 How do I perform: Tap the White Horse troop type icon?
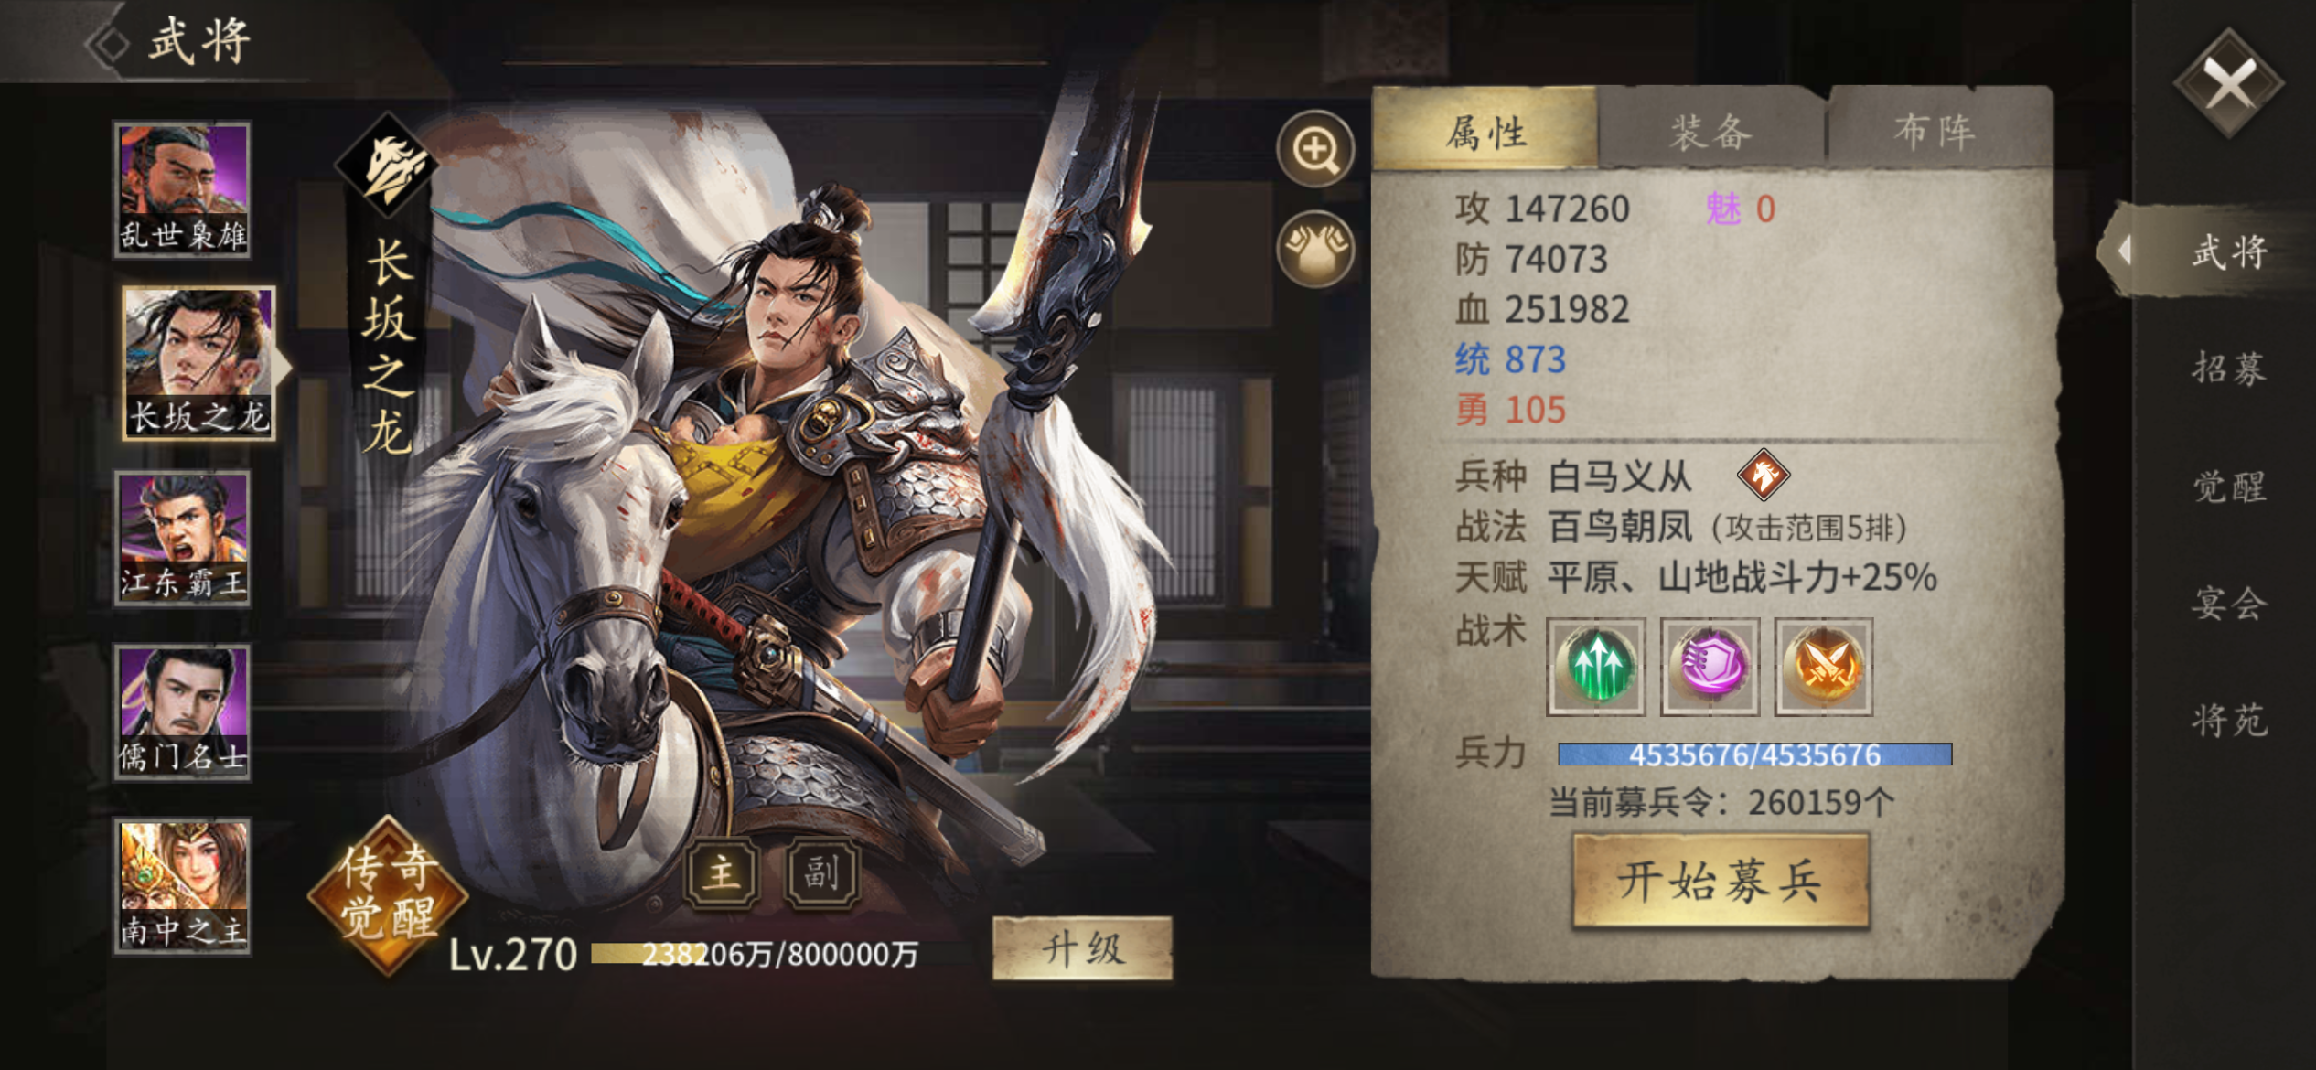click(1763, 475)
